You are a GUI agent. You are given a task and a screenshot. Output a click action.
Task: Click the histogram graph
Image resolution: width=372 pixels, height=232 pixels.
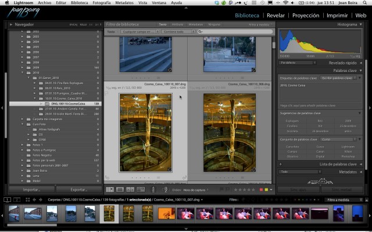(320, 41)
